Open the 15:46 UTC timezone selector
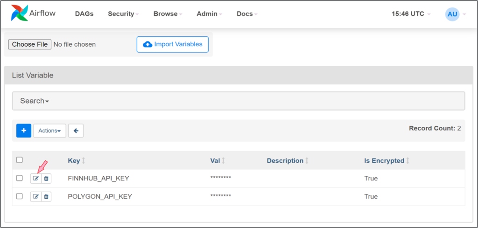Image resolution: width=478 pixels, height=228 pixels. point(411,14)
